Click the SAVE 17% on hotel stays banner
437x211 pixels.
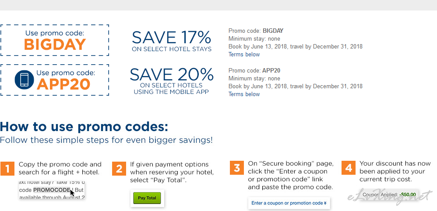(172, 41)
